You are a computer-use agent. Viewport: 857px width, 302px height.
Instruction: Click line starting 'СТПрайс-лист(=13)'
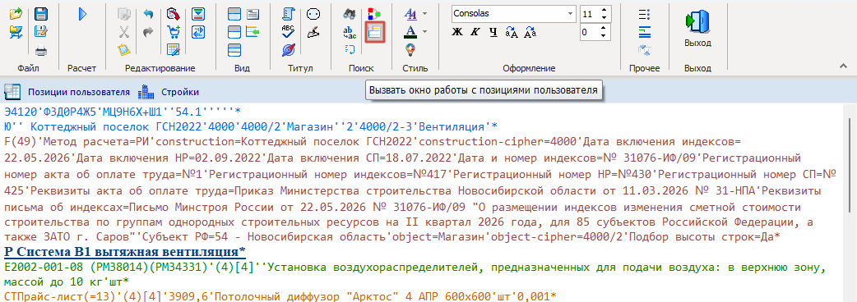[x=280, y=295]
